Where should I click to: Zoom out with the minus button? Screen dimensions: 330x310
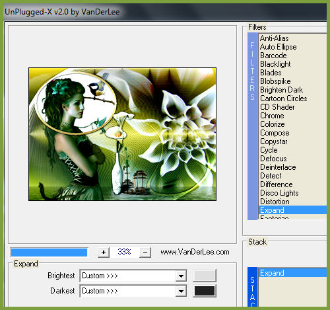click(x=145, y=252)
